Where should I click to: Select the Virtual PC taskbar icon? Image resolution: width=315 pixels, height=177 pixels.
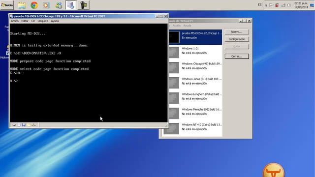(x=70, y=5)
